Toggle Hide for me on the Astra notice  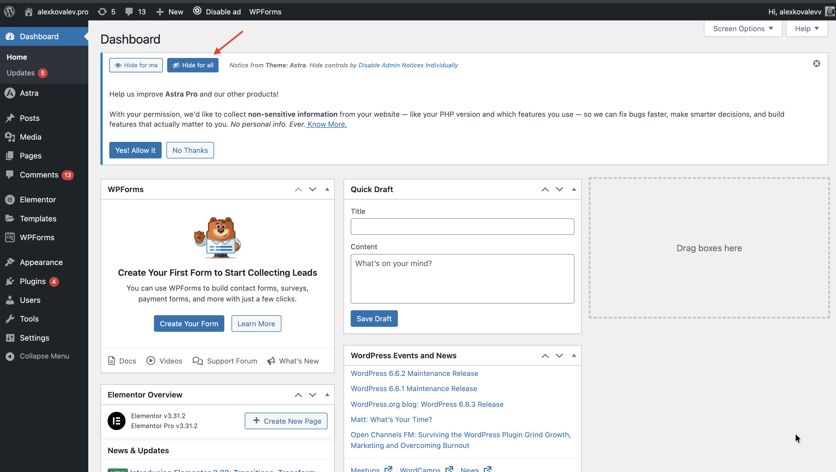coord(136,65)
